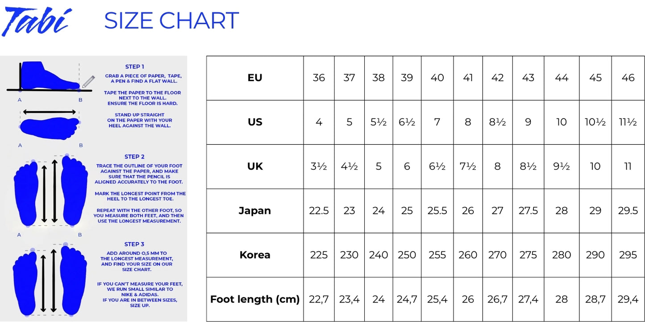The image size is (645, 322).
Task: Select the side-view foot illustration
Action: 50,77
